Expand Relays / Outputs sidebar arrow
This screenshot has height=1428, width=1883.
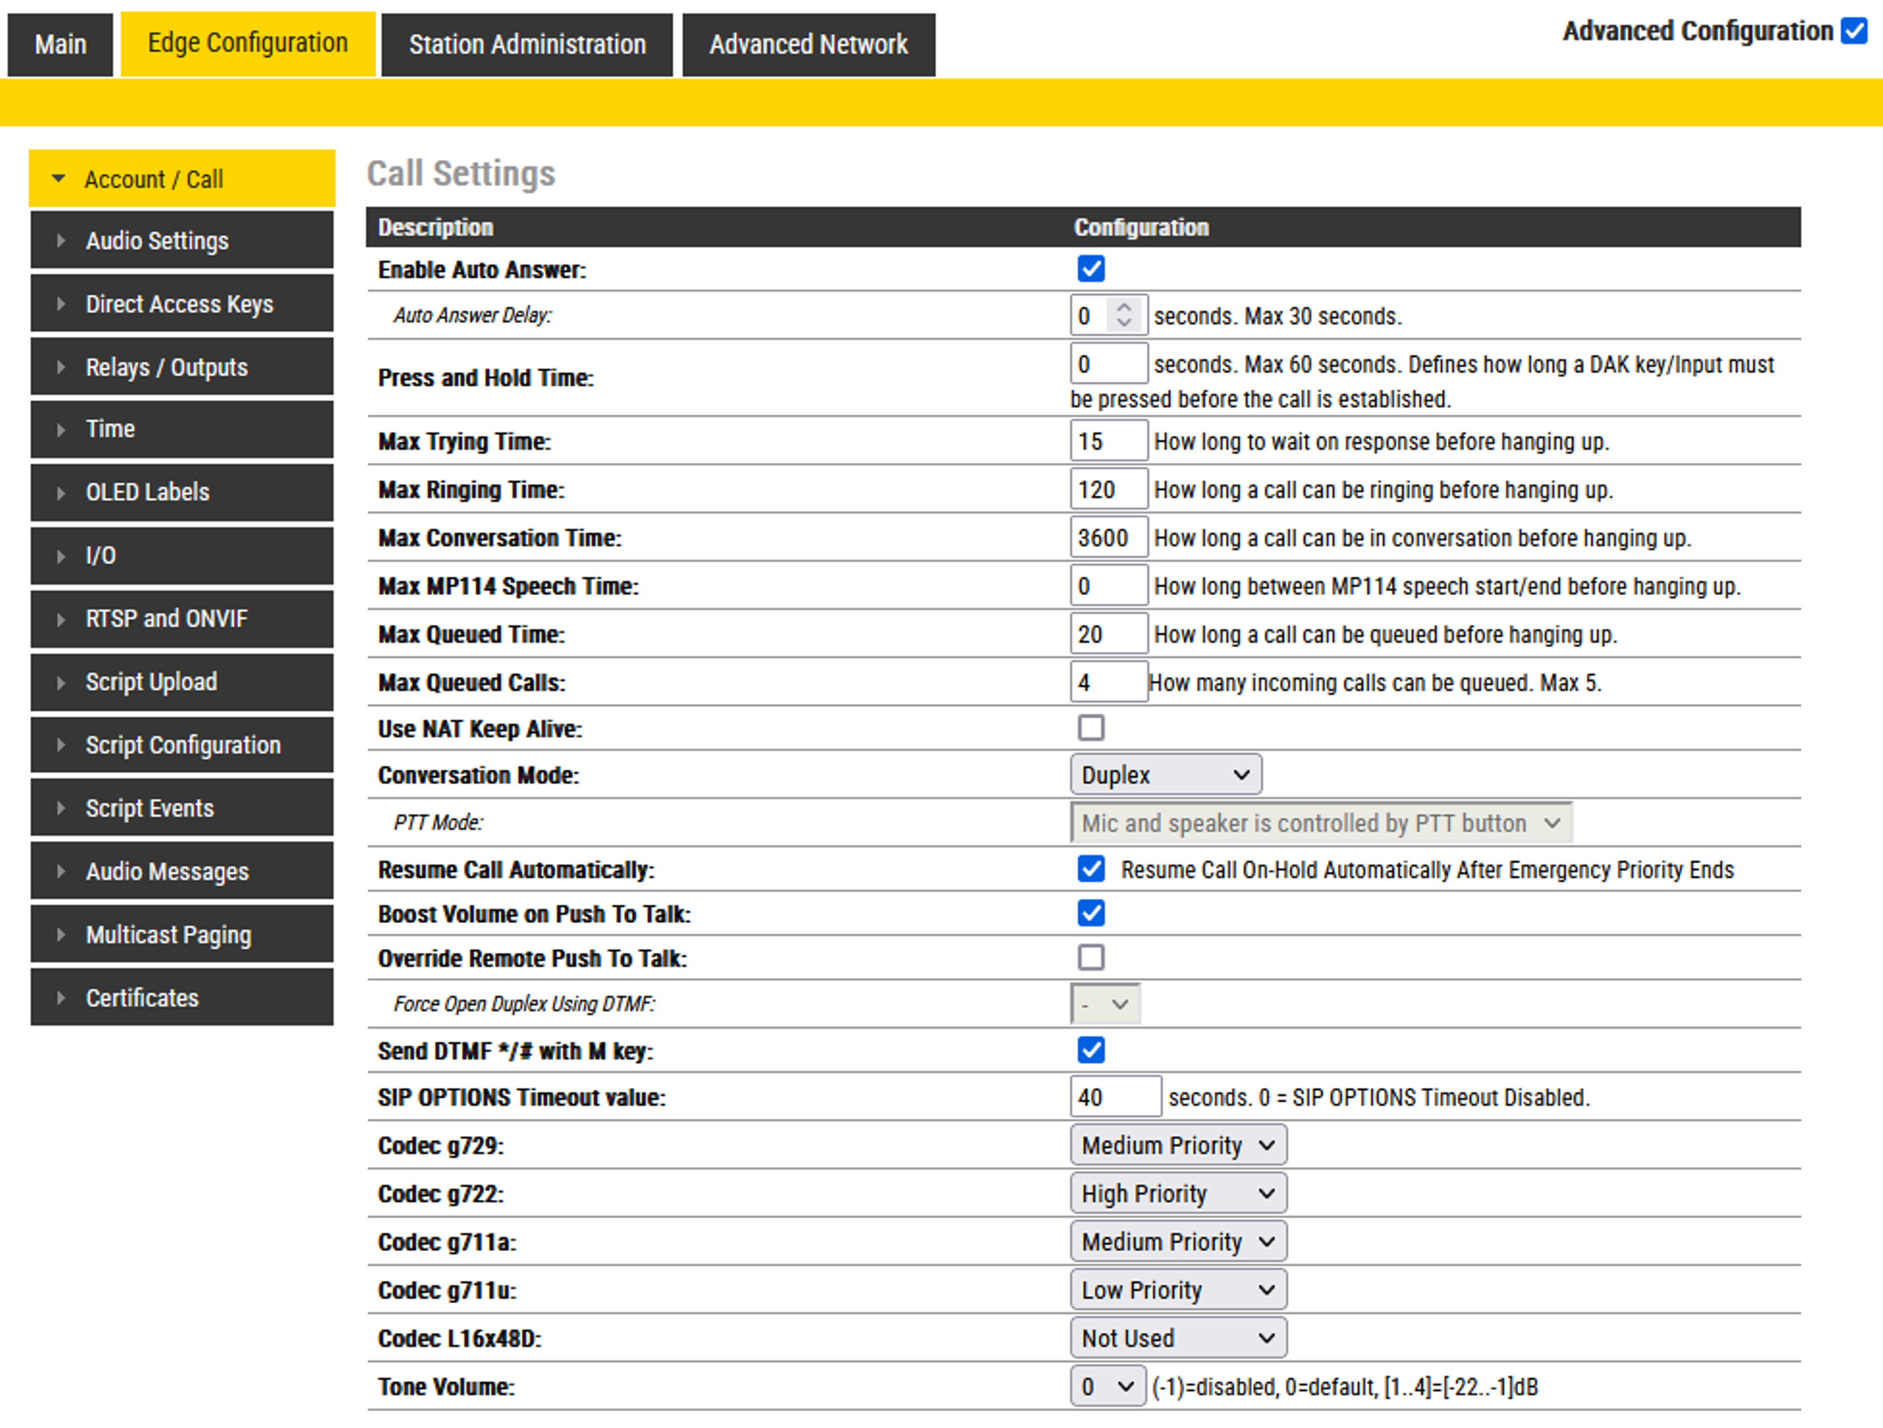(61, 367)
